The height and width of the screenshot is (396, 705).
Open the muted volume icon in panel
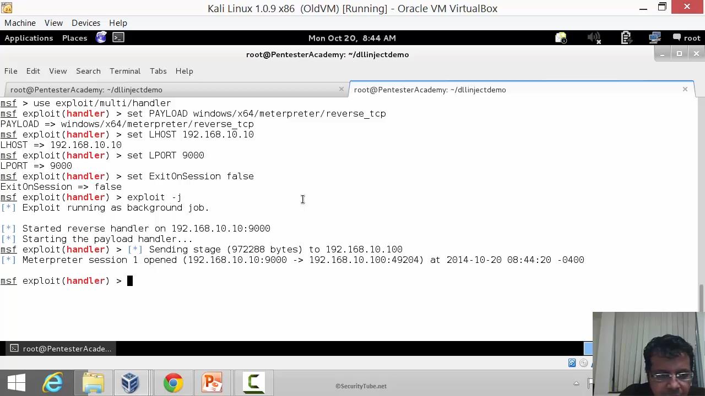coord(594,37)
